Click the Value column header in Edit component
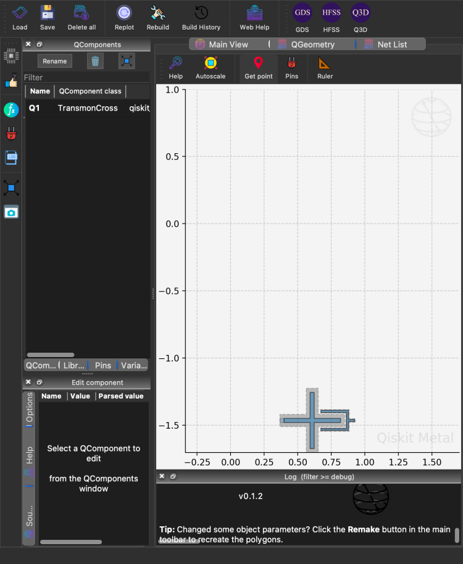The height and width of the screenshot is (564, 463). [x=80, y=396]
